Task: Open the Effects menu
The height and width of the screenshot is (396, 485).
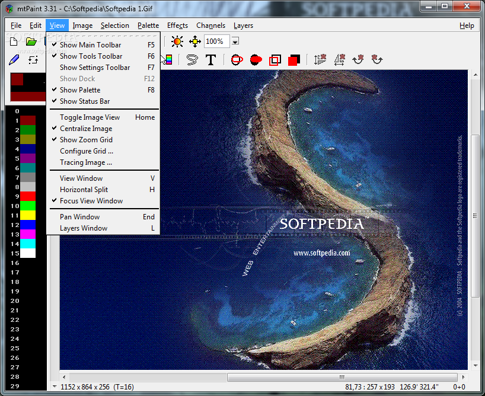Action: 177,25
